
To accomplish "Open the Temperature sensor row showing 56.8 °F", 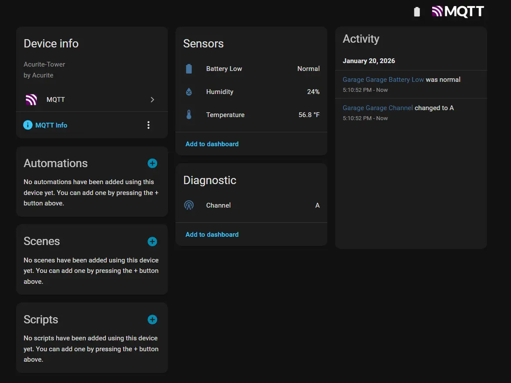I will pyautogui.click(x=251, y=115).
